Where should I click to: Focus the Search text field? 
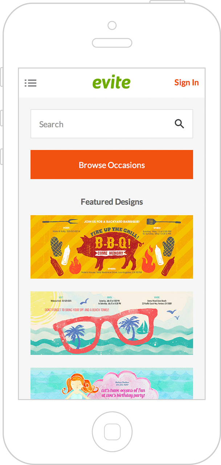coord(112,124)
